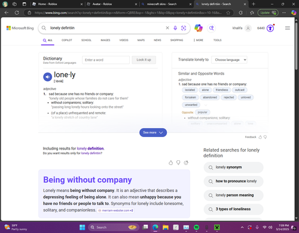Click the Update browser button
Viewport: 299px width, 233px height.
point(268,13)
